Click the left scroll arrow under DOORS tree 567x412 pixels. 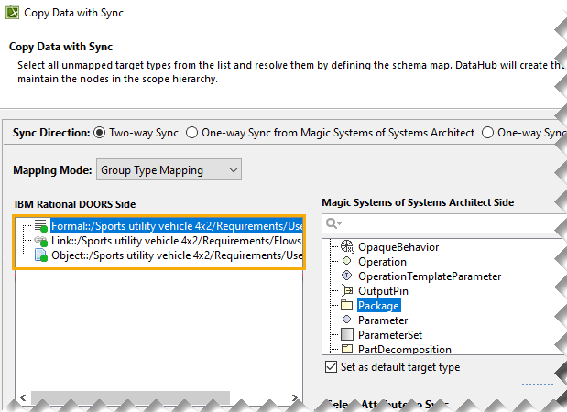(x=23, y=397)
